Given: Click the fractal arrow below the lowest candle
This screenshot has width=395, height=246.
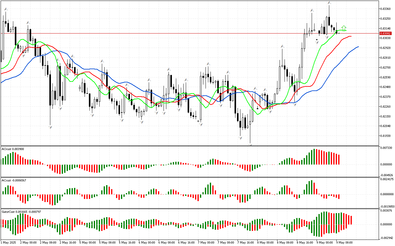Looking at the screenshot, I should [x=250, y=144].
